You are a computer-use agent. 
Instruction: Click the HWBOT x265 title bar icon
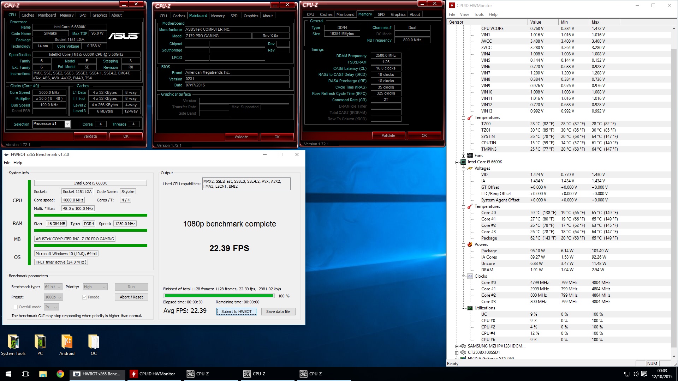point(6,154)
